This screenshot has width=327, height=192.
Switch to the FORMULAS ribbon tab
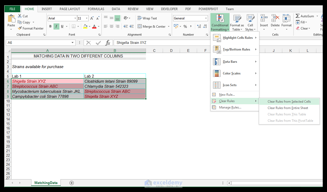tap(96, 9)
